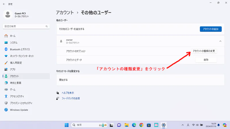The image size is (230, 129).
Task: Open the ヘルプを表示 link
Action: [x=68, y=93]
